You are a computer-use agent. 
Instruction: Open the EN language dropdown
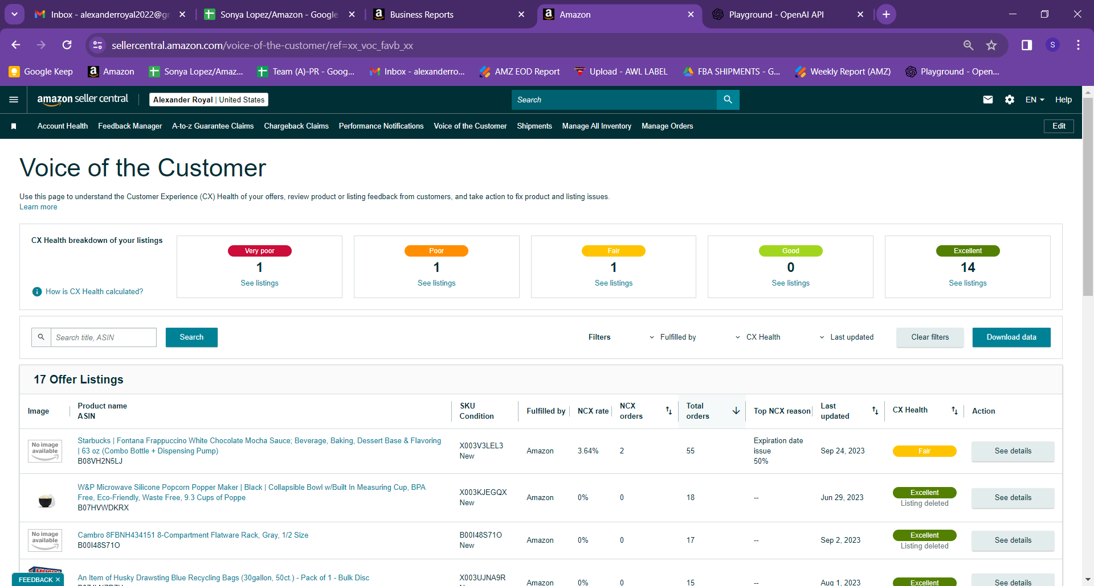point(1035,100)
